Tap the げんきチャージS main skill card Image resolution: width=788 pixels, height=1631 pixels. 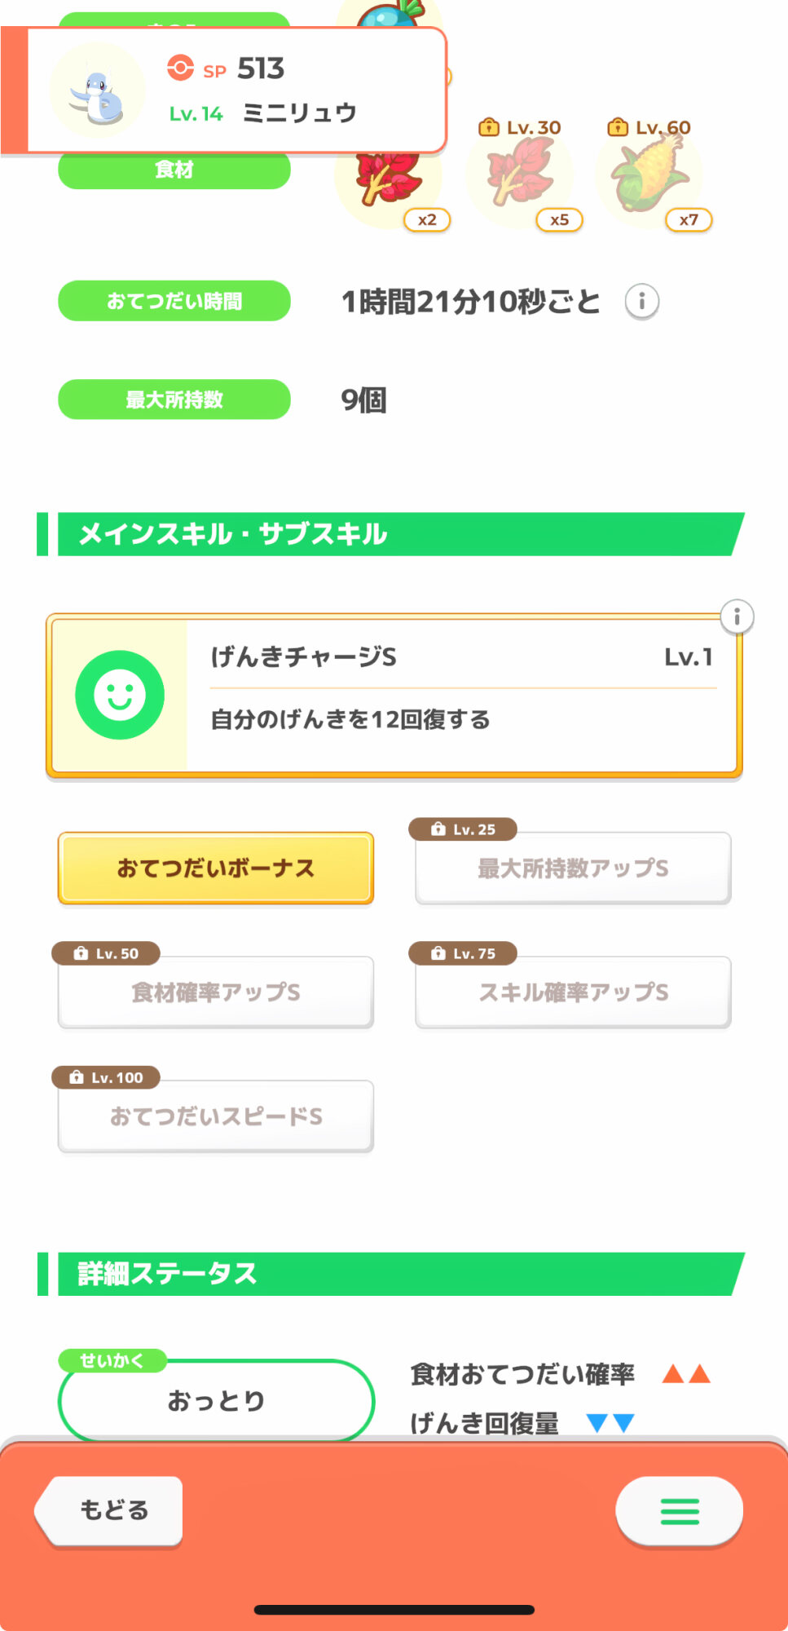[x=460, y=695]
